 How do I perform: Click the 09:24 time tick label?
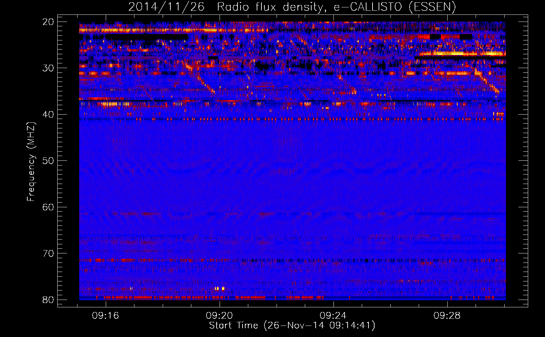(333, 316)
